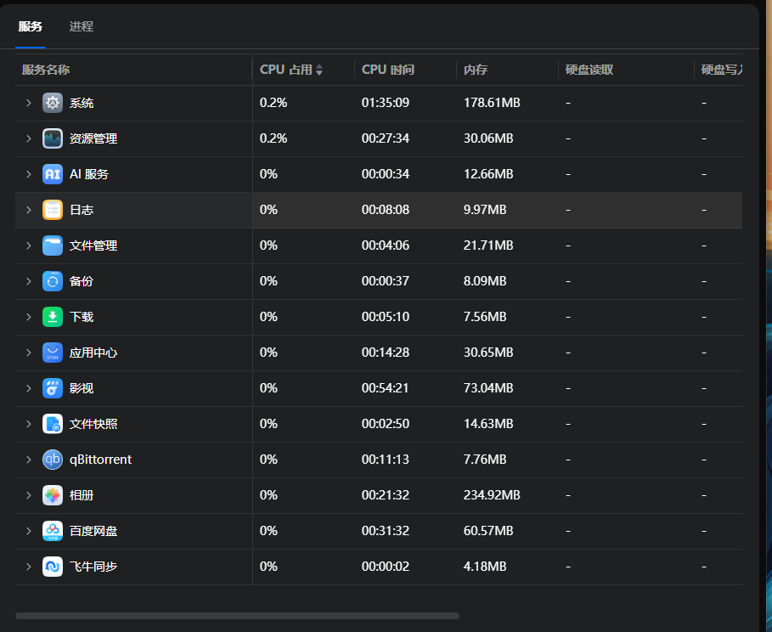Select the 服务 tab
Viewport: 772px width, 632px height.
tap(30, 26)
